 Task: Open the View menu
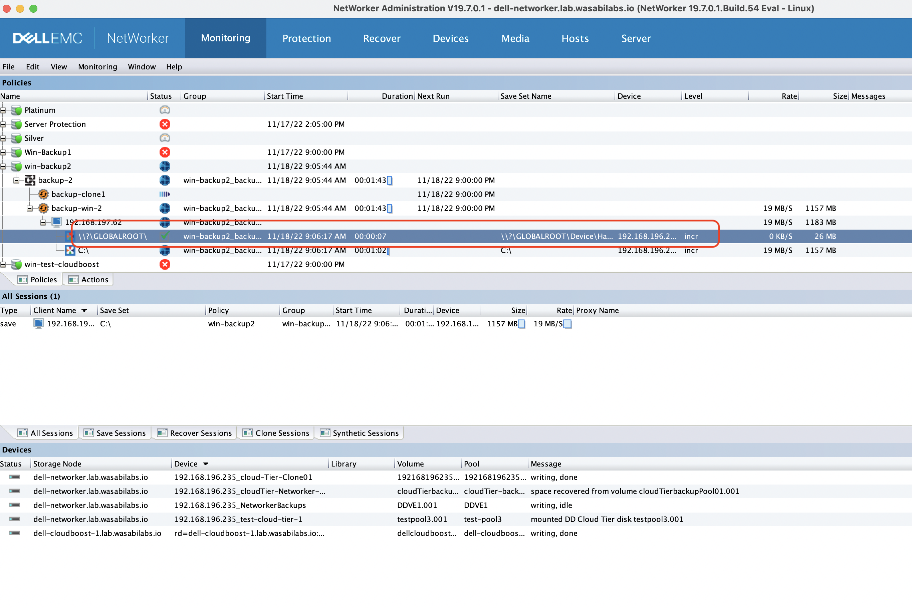(58, 67)
